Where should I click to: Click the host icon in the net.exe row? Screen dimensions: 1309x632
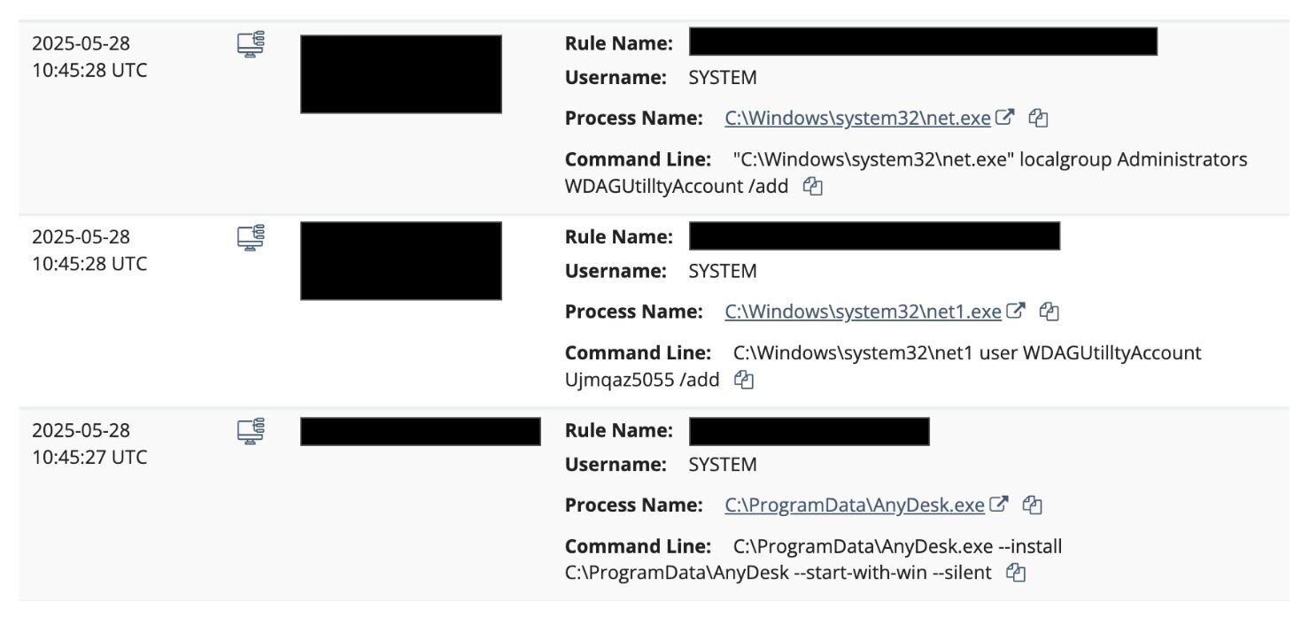[x=252, y=44]
